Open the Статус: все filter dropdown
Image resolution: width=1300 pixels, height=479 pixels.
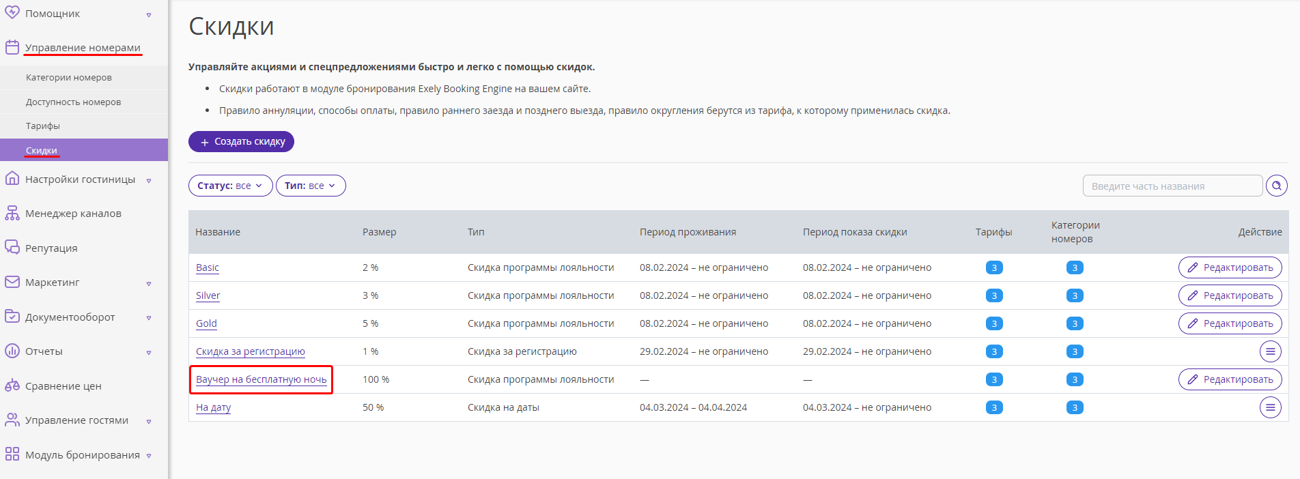tap(231, 186)
